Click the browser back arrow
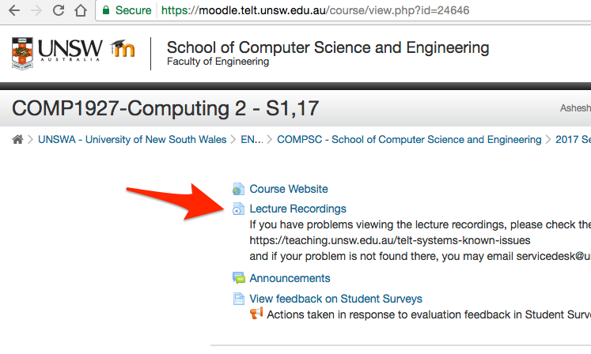 click(14, 10)
